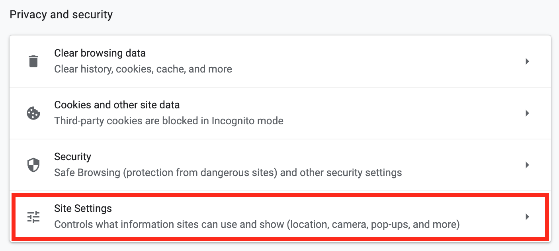
Task: Expand Clear browsing data via its arrow
Action: click(x=527, y=61)
